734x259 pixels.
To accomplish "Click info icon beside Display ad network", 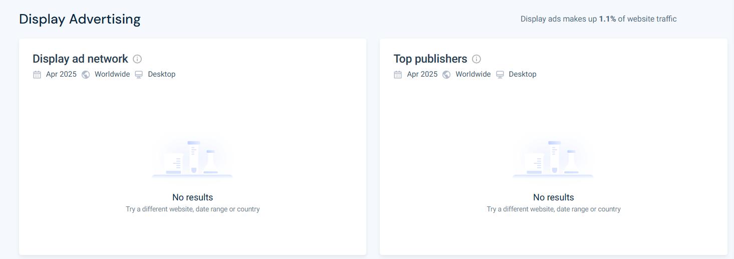I will [x=137, y=59].
